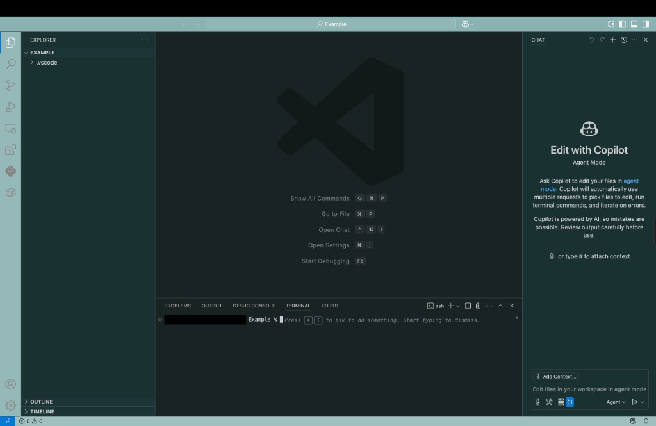Expand the TIMELINE section
The image size is (656, 426).
click(x=88, y=411)
